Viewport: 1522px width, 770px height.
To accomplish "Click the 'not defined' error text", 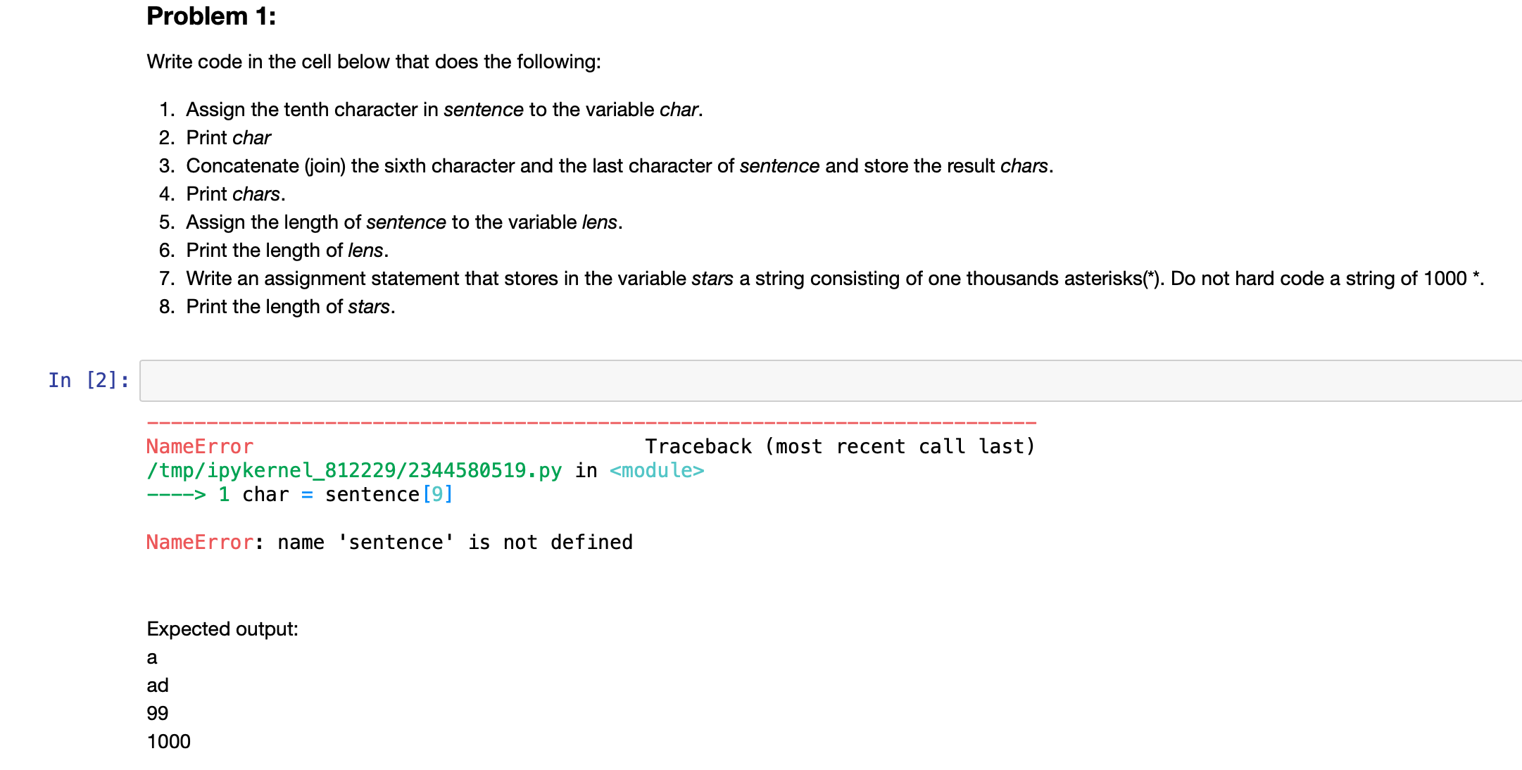I will point(567,542).
